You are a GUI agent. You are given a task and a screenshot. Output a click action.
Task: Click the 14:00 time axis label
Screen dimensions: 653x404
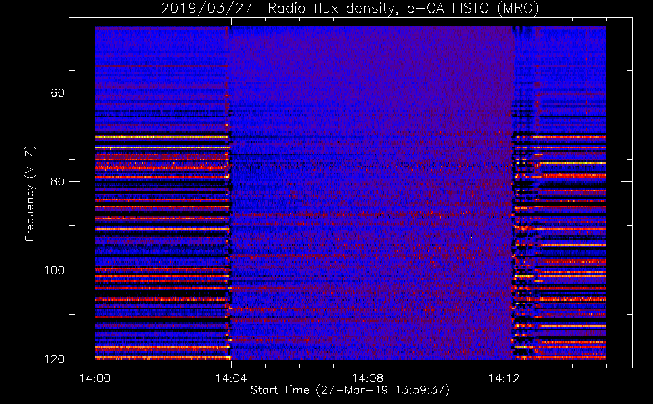coord(95,379)
